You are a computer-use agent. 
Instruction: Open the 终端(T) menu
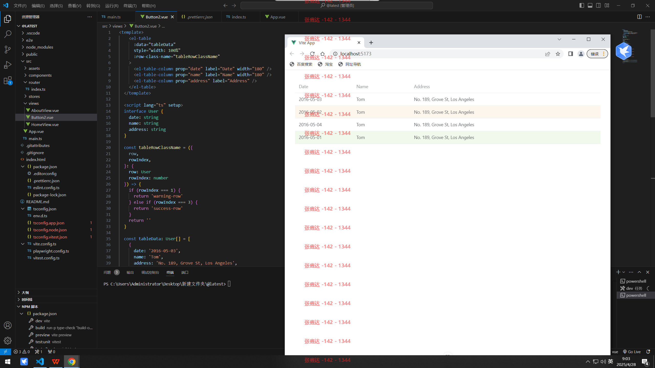click(x=130, y=6)
